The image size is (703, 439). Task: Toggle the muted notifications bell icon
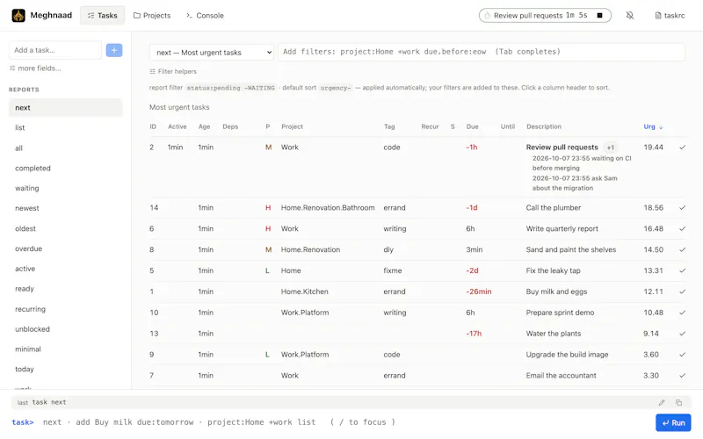pos(630,15)
